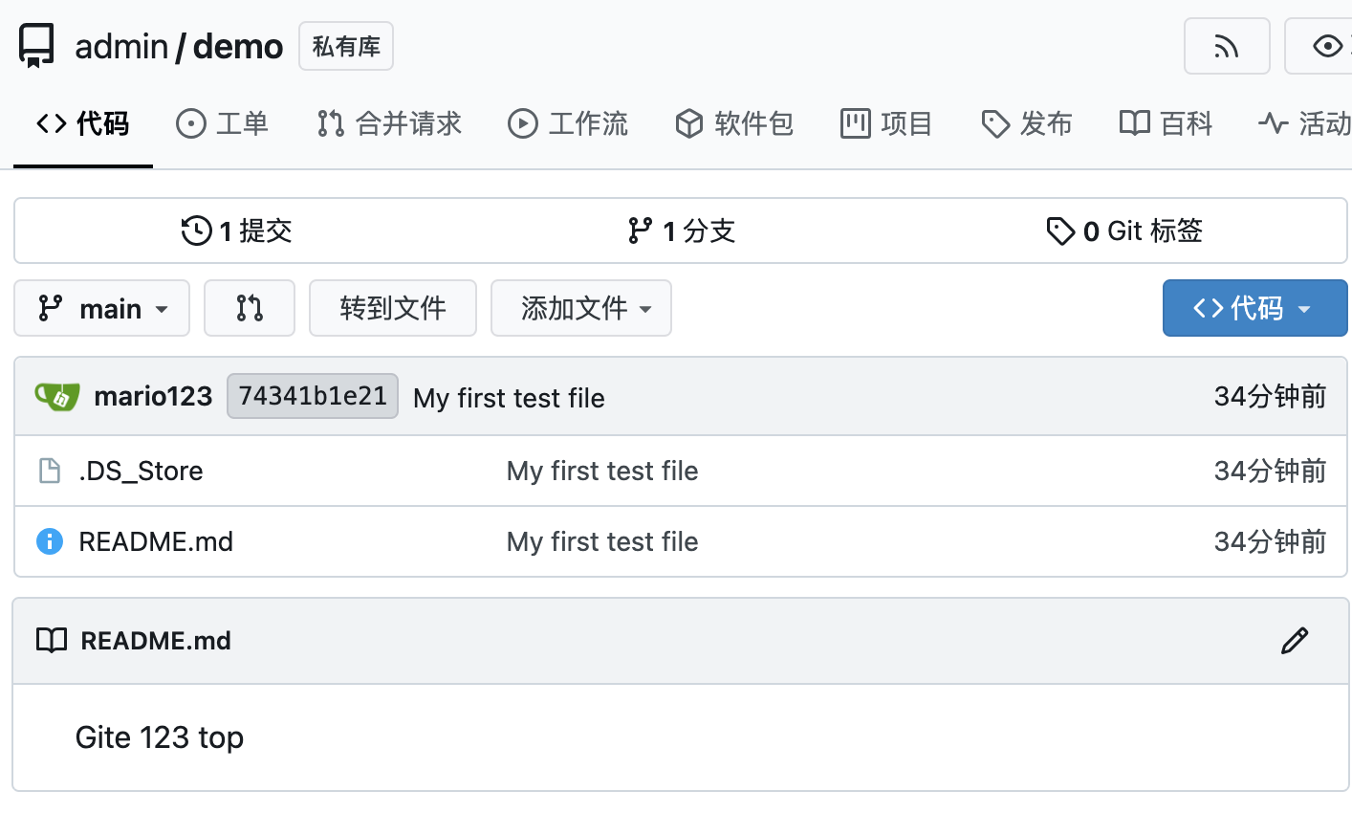Open the 0 Git 标签 tags list
Viewport: 1352px width, 813px height.
[x=1124, y=231]
